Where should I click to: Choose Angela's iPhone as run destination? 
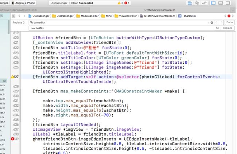click(23, 3)
